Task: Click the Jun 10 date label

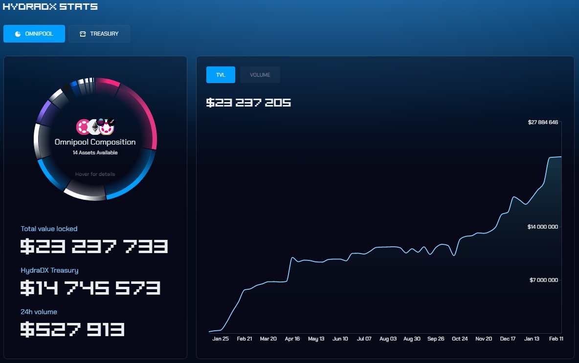Action: [340, 339]
